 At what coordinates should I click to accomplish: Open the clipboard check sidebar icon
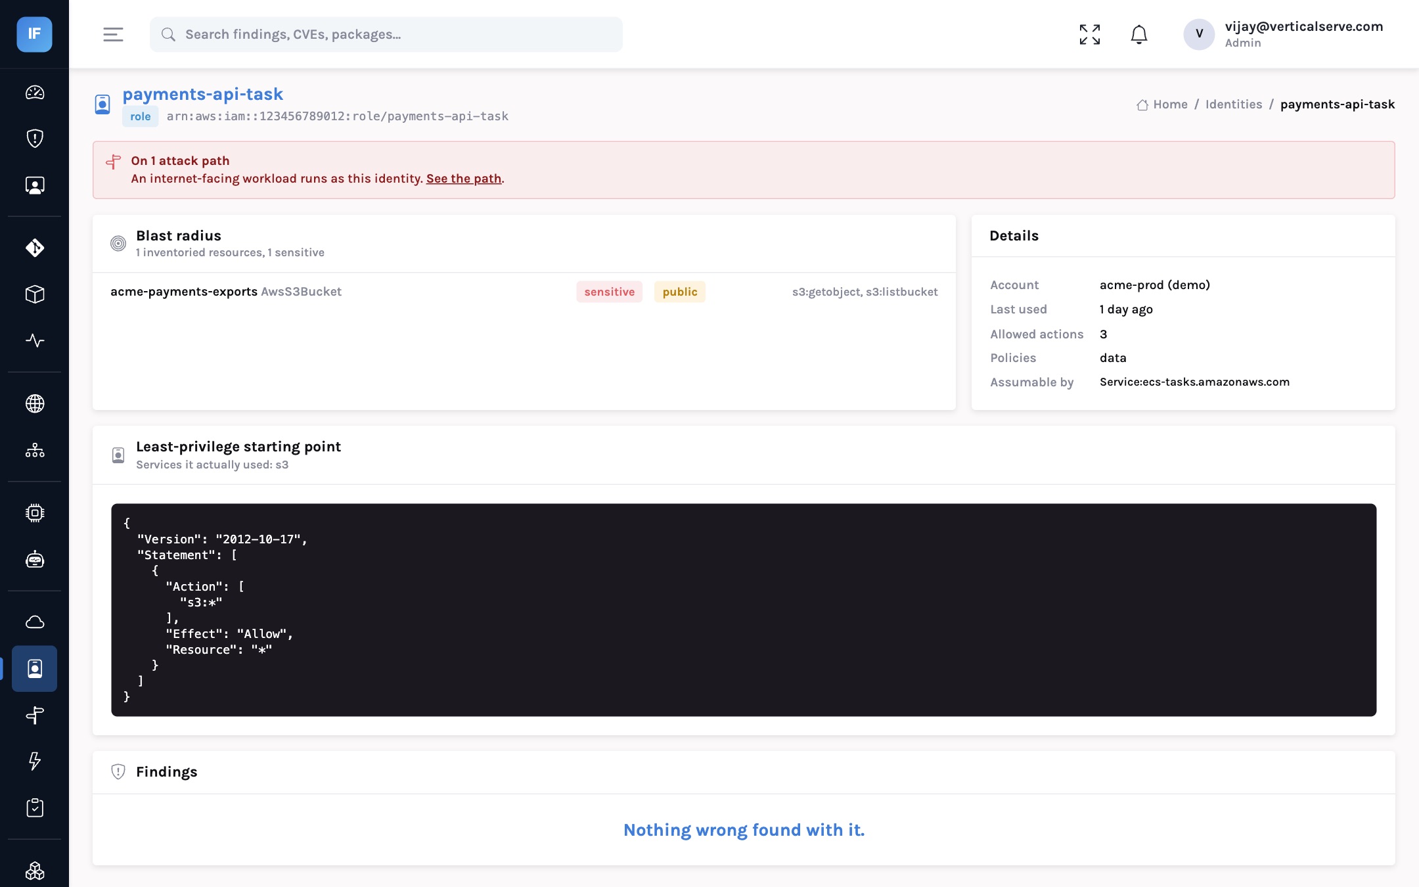click(35, 807)
